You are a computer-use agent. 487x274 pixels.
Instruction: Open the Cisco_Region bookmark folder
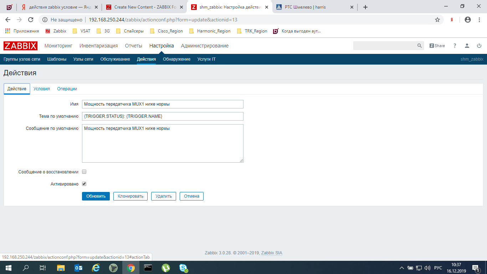(x=166, y=31)
